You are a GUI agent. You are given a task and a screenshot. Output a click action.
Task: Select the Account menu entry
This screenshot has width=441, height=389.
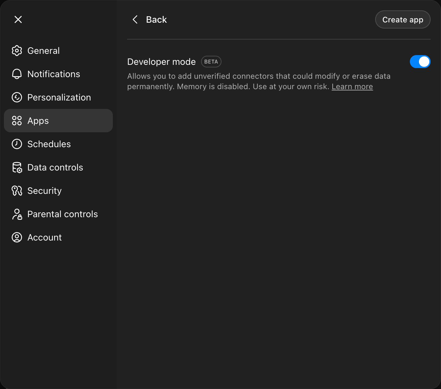point(44,237)
